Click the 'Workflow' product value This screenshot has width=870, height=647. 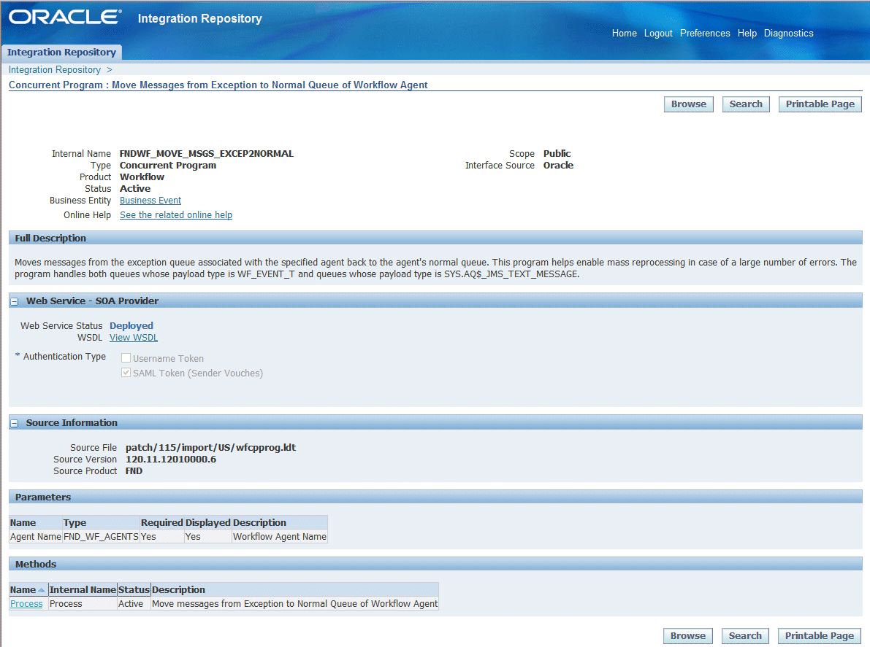(142, 177)
